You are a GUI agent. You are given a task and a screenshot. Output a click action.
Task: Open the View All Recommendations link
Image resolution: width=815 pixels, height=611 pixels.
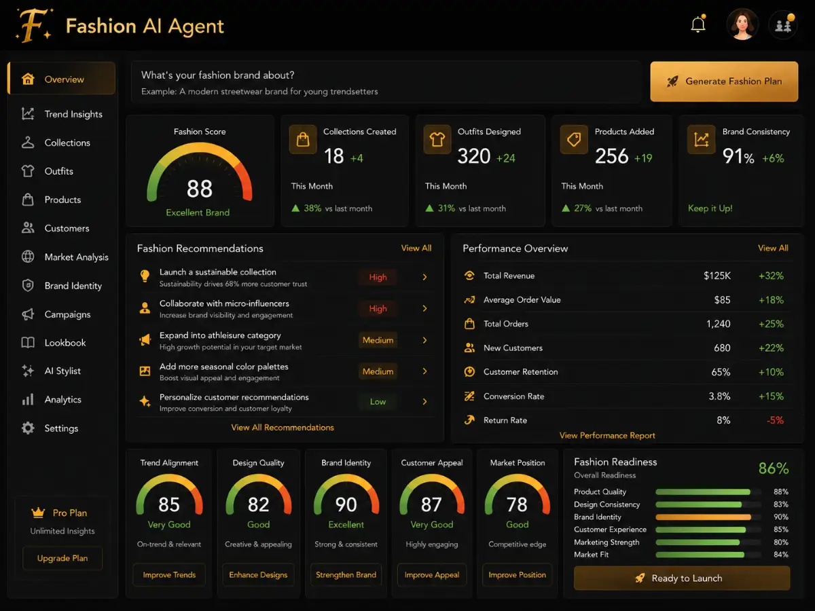click(x=283, y=428)
